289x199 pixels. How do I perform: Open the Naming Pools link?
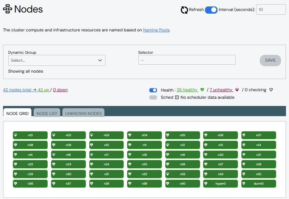156,30
